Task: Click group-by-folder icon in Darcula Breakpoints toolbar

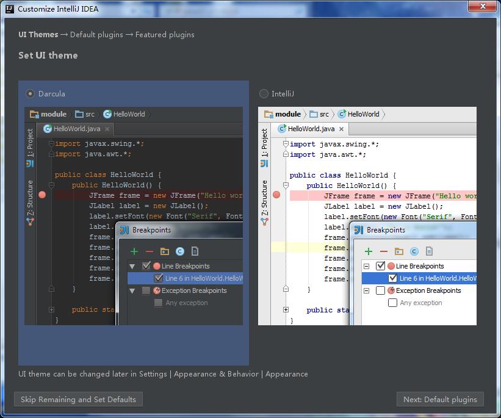Action: [165, 251]
